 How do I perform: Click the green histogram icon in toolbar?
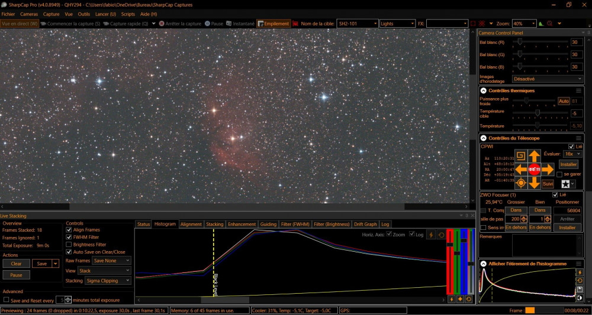tap(540, 24)
